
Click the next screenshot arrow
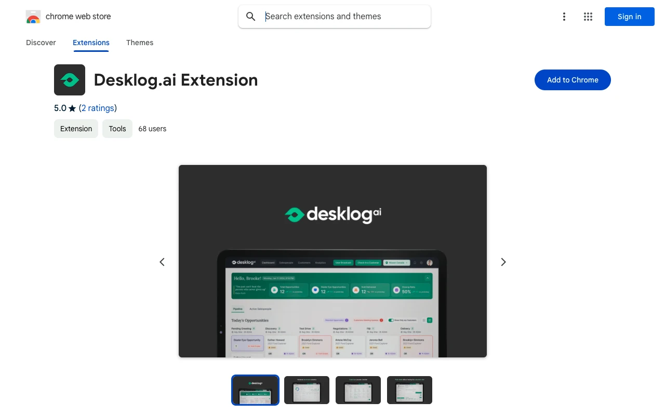click(x=503, y=262)
